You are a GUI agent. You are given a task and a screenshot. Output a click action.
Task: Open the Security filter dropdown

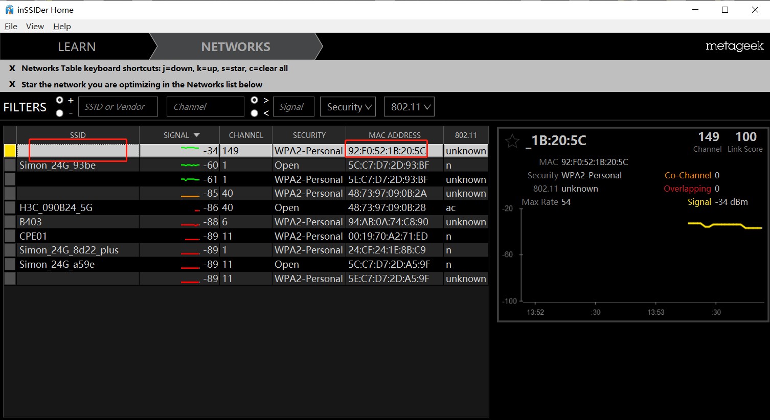(348, 107)
